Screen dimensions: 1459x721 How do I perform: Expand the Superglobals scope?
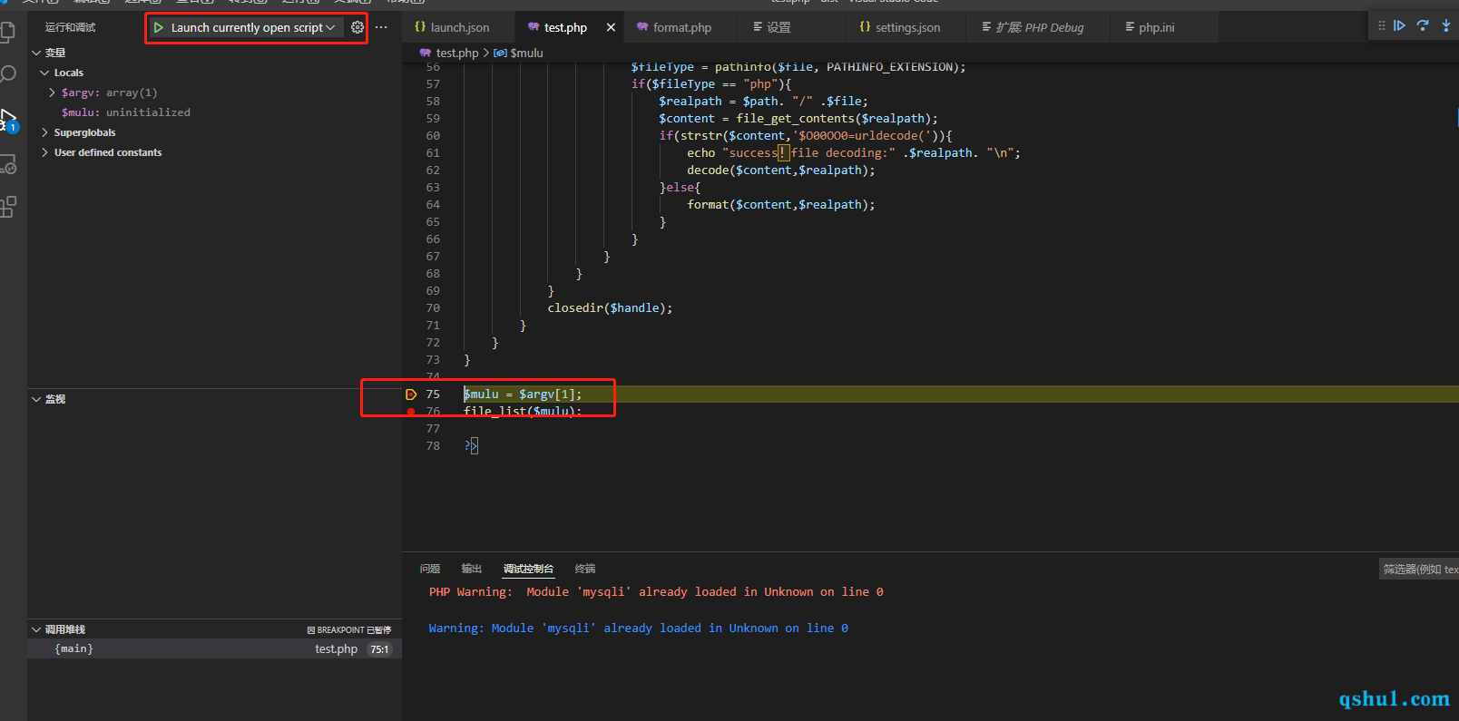(44, 132)
